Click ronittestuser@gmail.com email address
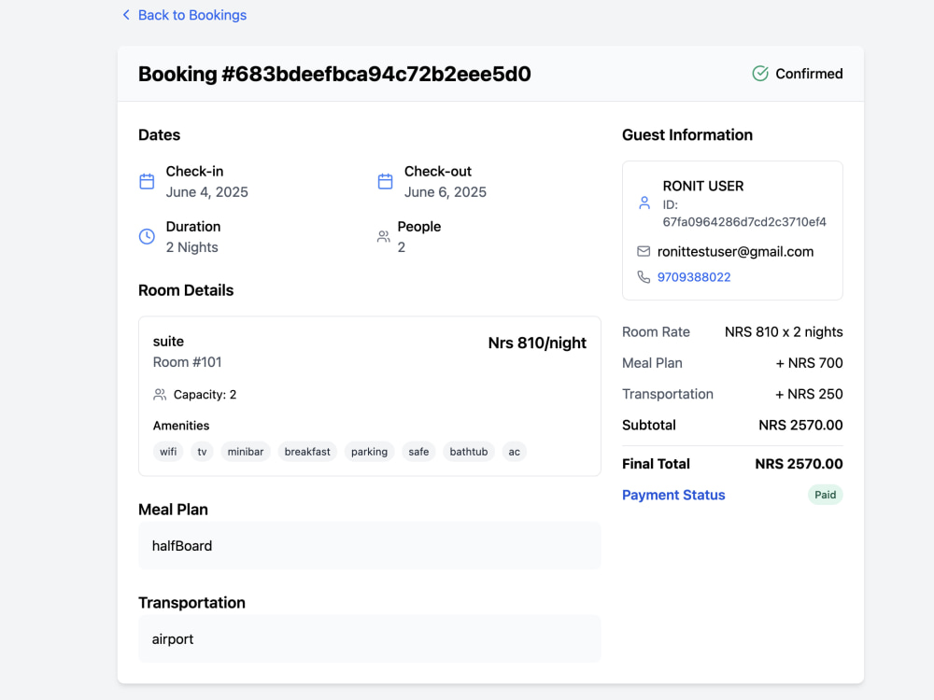 (735, 252)
